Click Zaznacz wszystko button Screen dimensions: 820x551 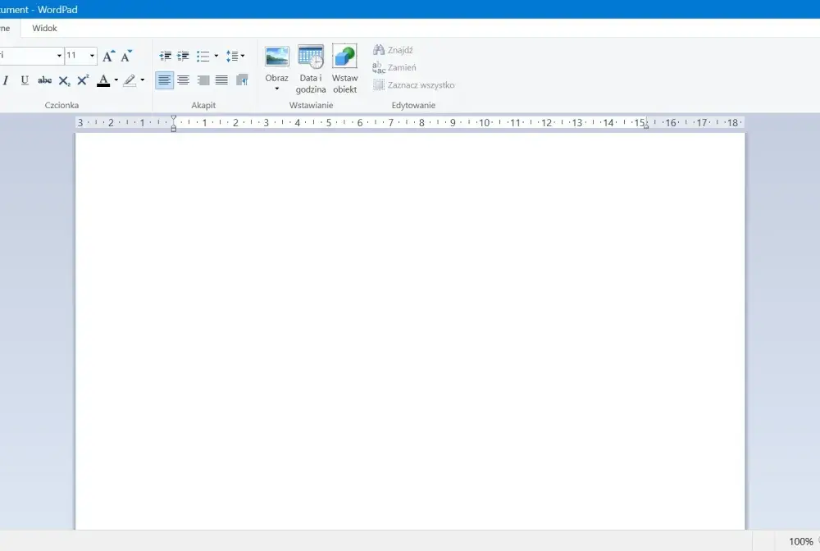pyautogui.click(x=413, y=84)
